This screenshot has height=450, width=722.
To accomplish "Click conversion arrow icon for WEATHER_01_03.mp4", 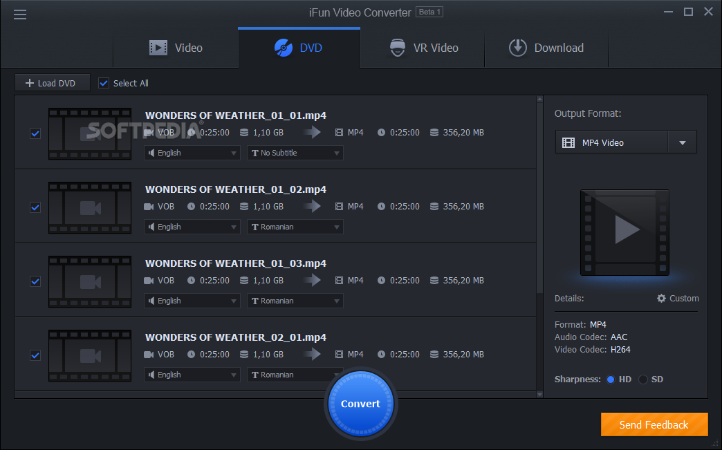I will 313,280.
